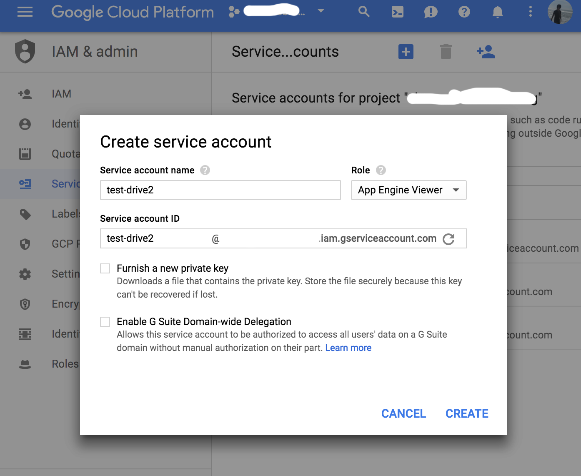Click the Settings gear sidebar icon
Screen dimensions: 581x476
(x=25, y=274)
